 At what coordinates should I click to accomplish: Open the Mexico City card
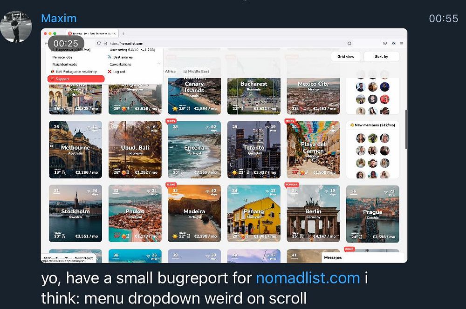313,96
